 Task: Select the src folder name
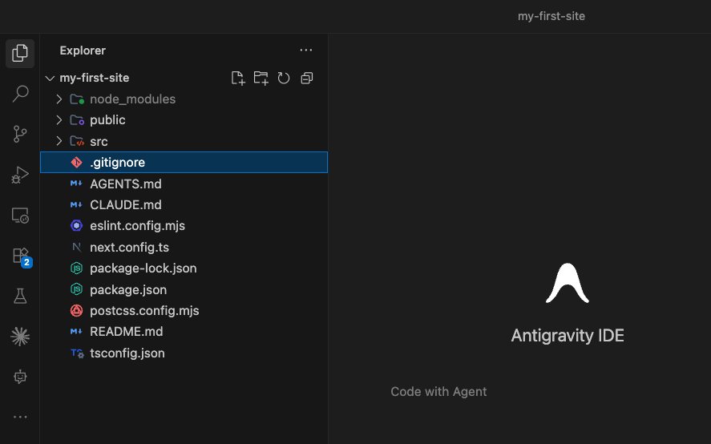coord(99,142)
